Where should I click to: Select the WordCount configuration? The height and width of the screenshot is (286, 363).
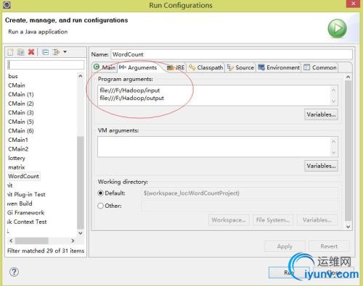pos(24,176)
